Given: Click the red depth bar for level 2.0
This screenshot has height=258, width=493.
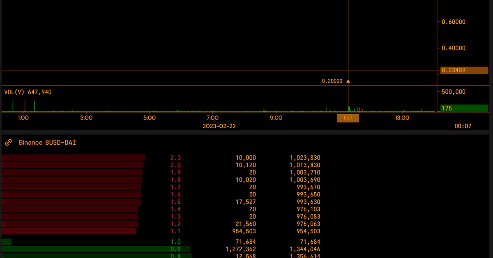Looking at the screenshot, I should (72, 165).
